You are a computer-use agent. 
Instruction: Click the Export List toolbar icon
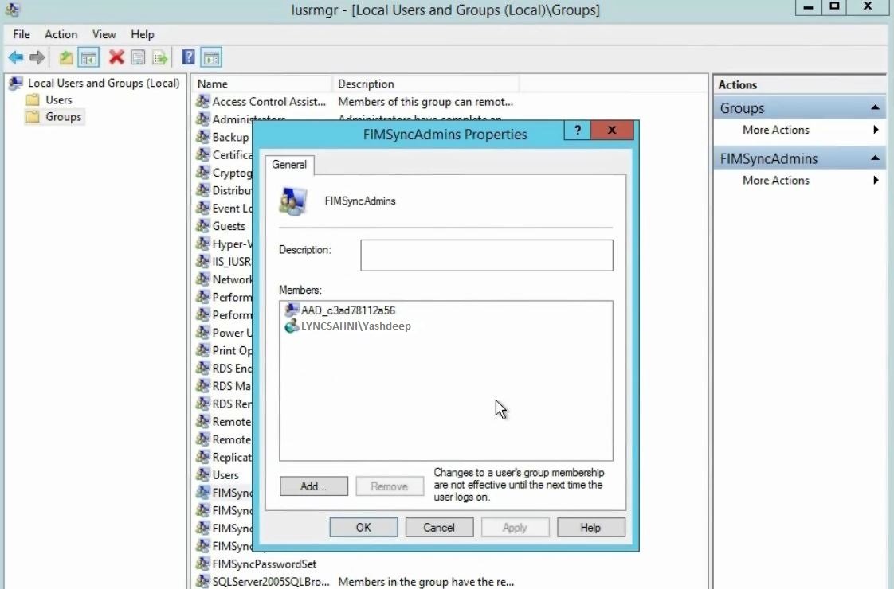160,57
